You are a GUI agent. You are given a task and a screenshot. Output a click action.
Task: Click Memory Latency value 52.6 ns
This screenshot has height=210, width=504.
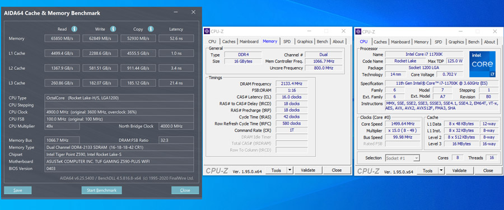pyautogui.click(x=176, y=39)
